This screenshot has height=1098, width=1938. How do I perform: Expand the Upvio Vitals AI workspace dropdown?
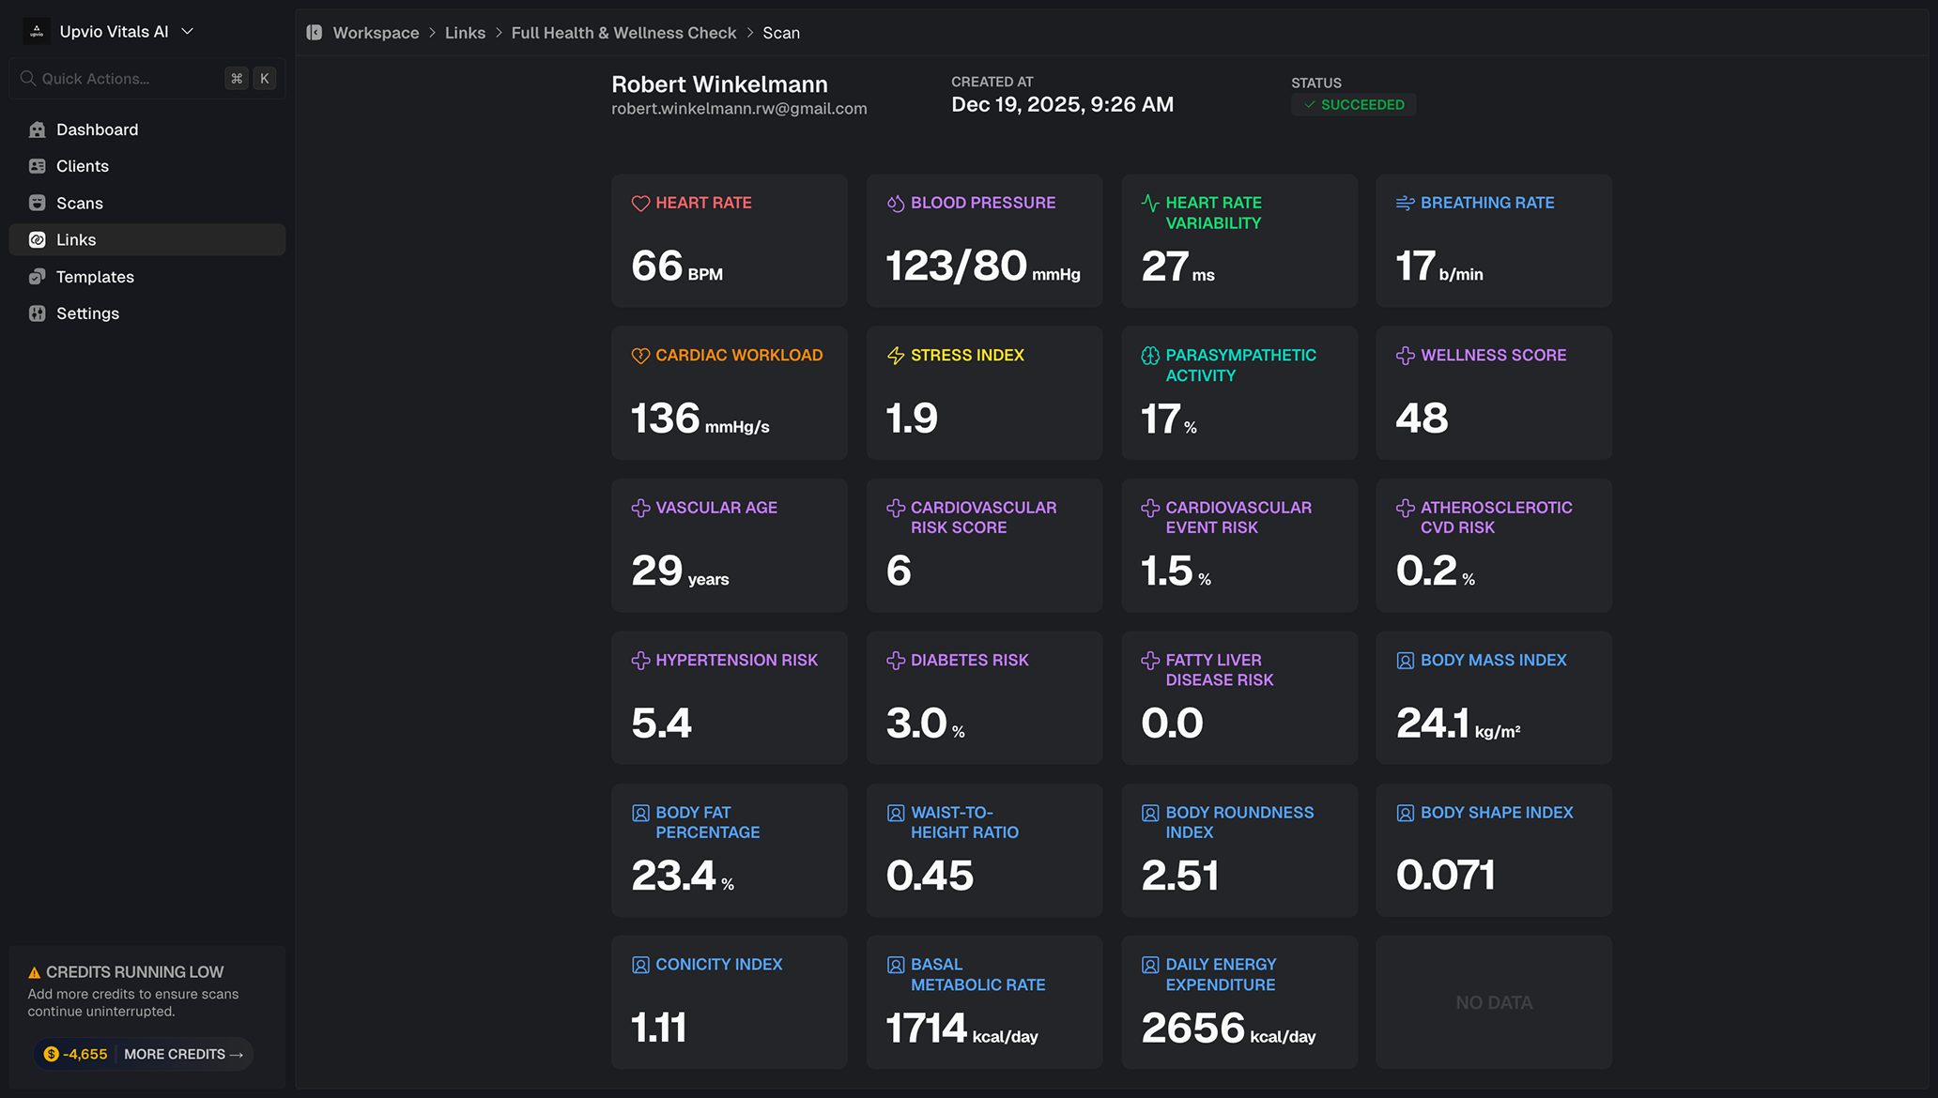pos(187,32)
